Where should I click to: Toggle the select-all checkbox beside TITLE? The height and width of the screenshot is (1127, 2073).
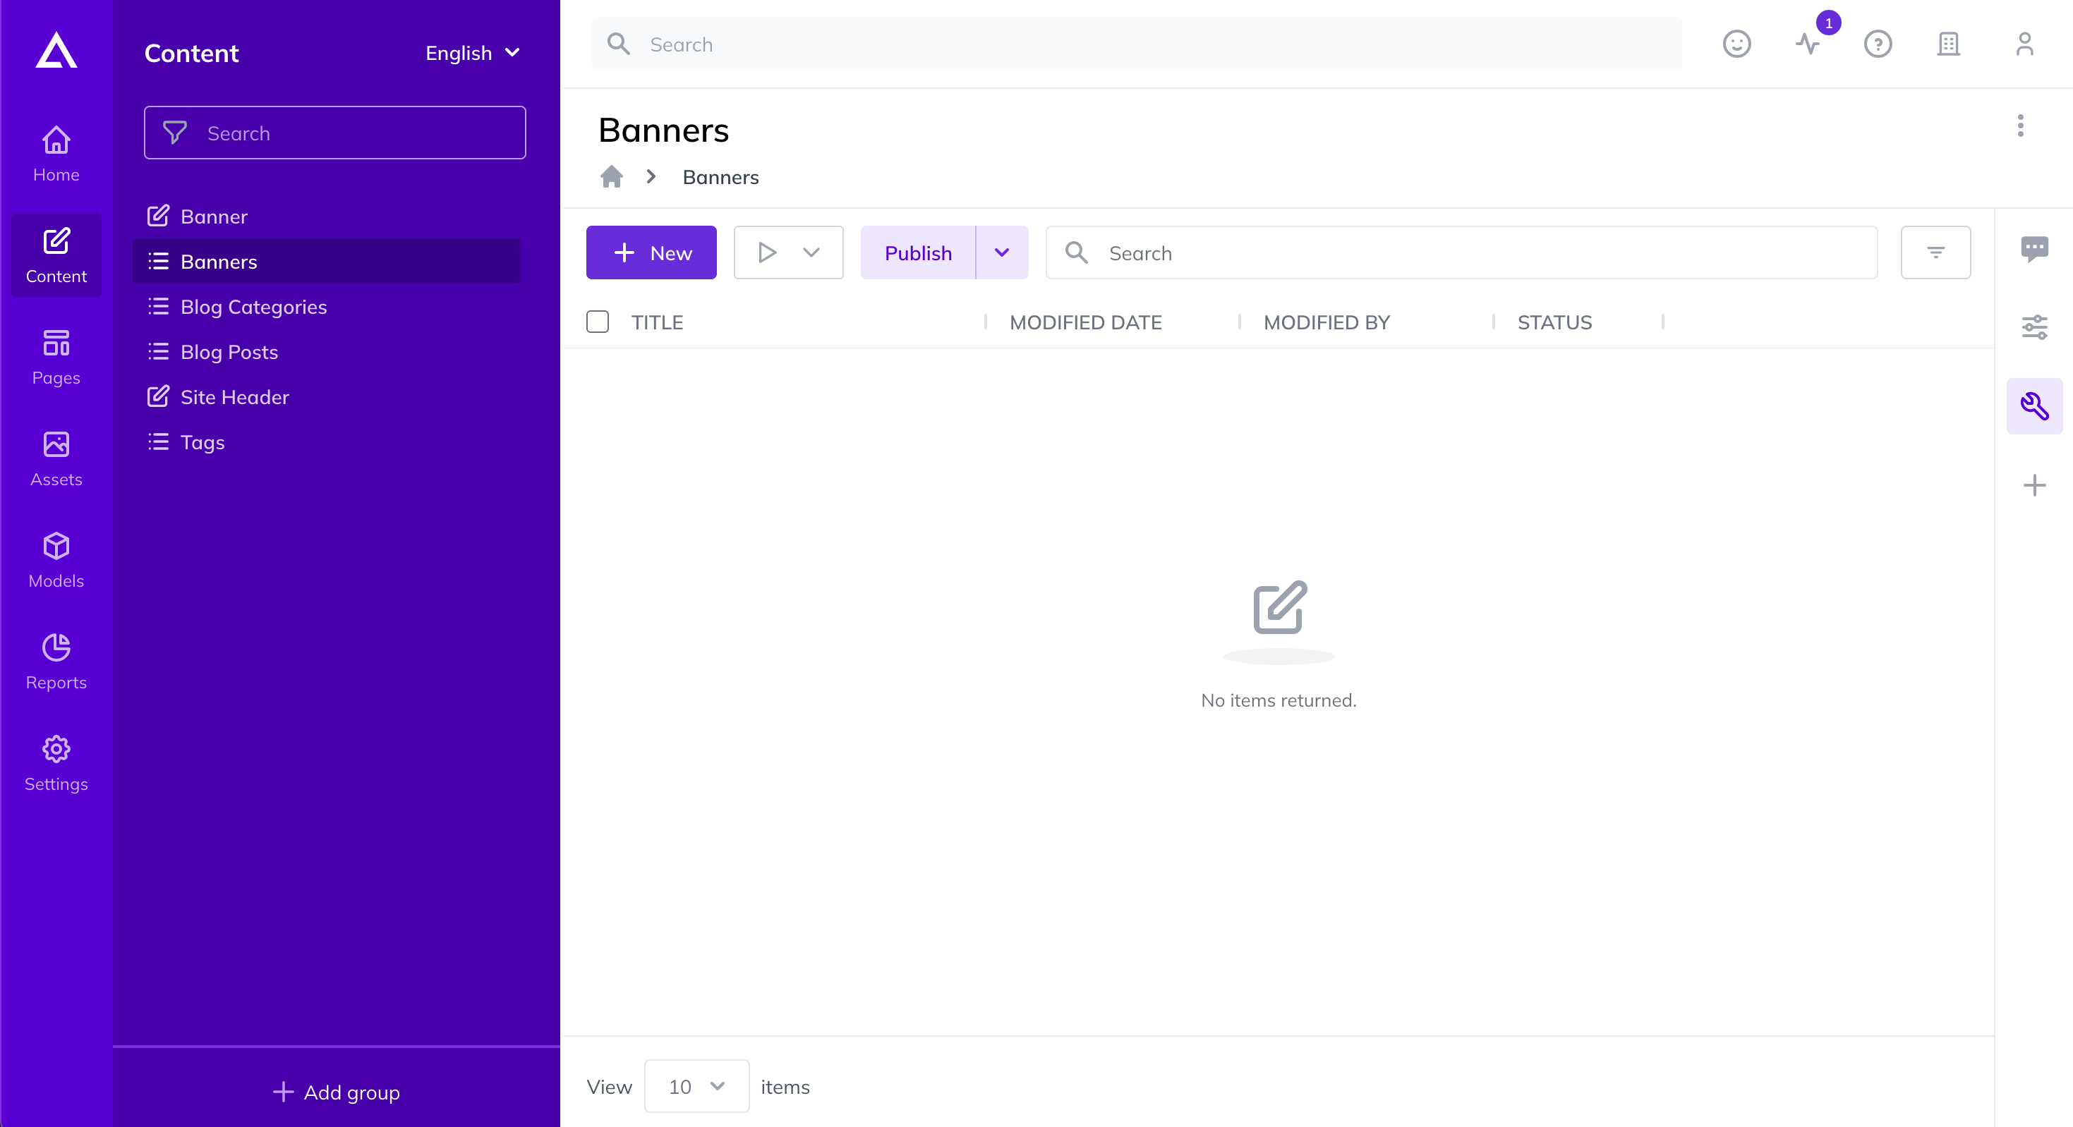click(x=597, y=322)
